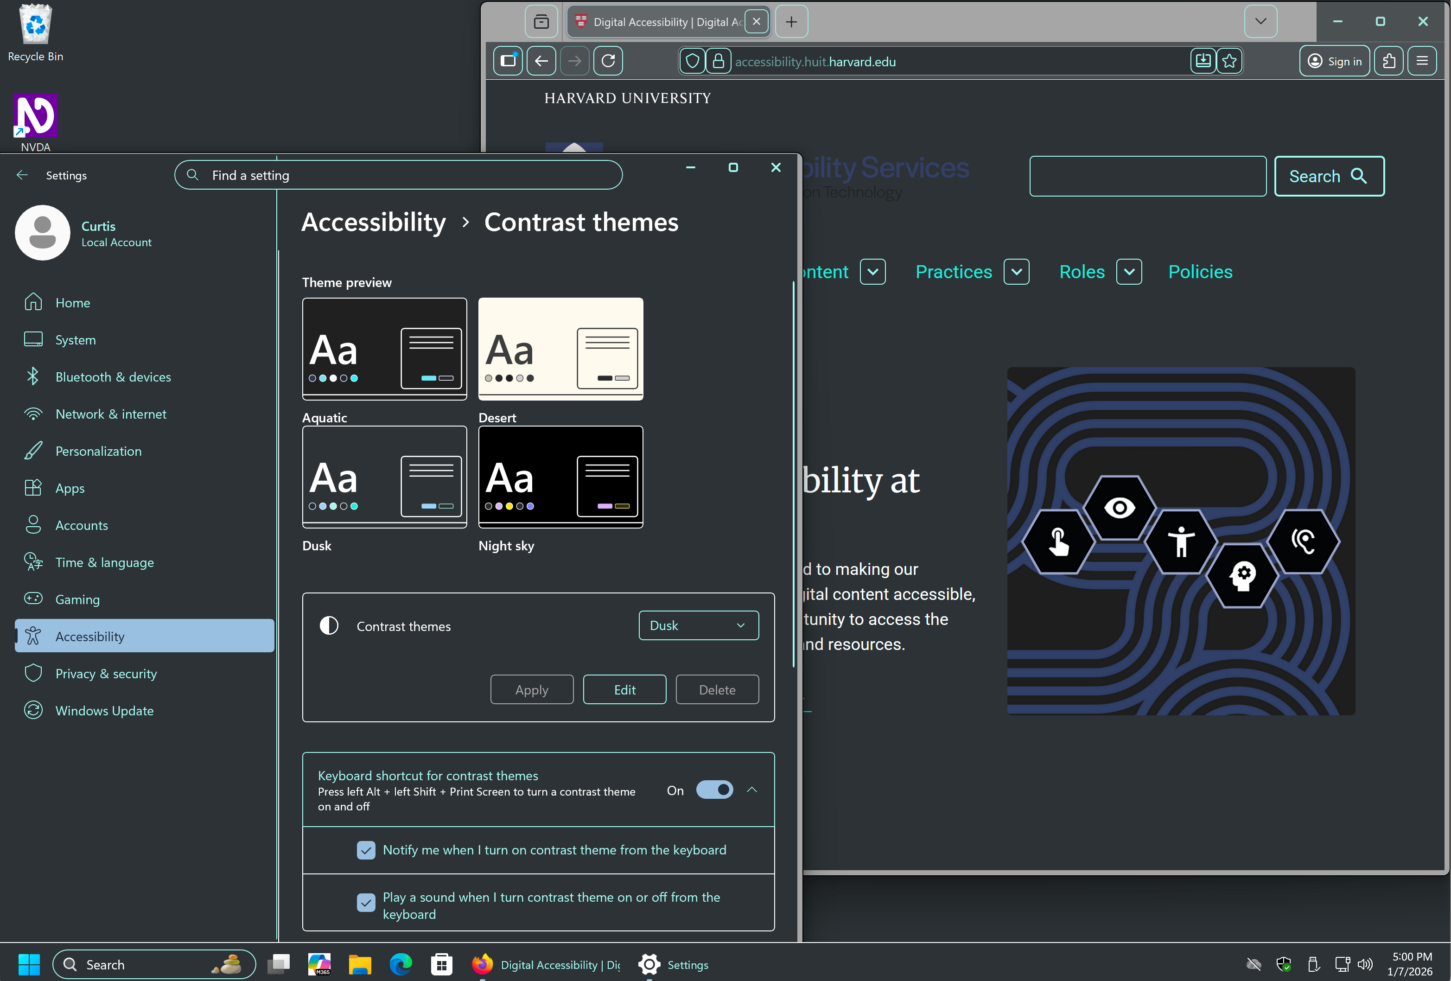
Task: Open Gaming settings
Action: point(144,599)
